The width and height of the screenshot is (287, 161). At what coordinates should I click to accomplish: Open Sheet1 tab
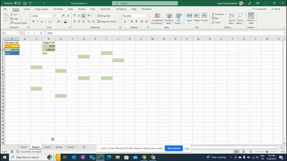click(x=24, y=147)
